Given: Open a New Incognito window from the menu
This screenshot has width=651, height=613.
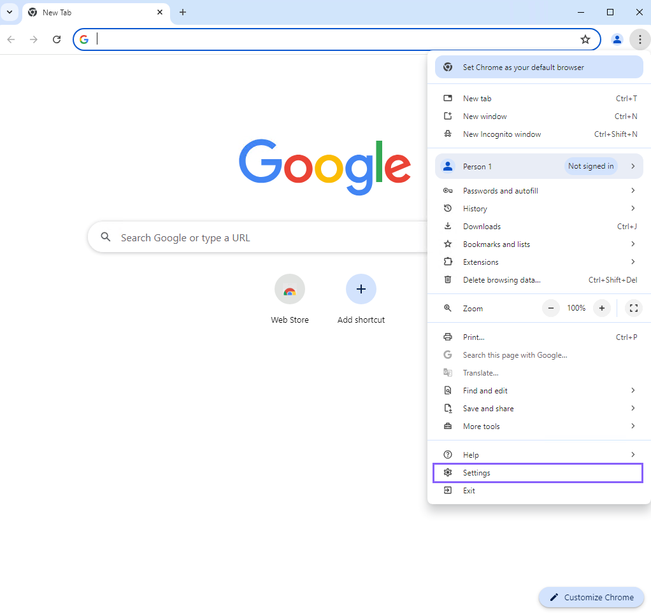Looking at the screenshot, I should tap(501, 134).
